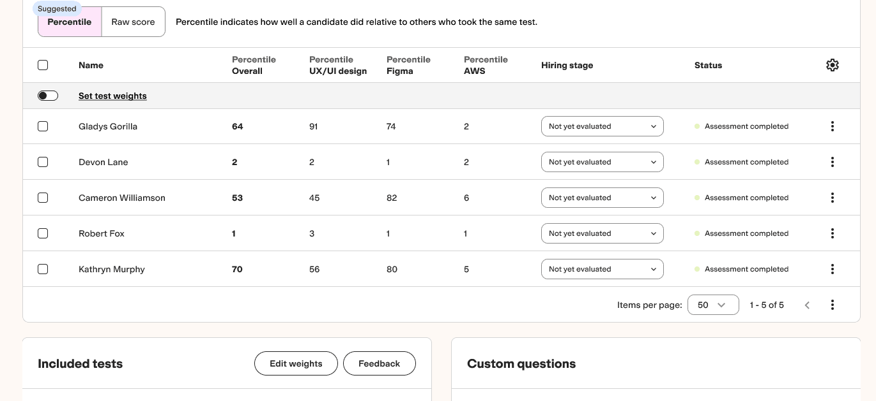The width and height of the screenshot is (876, 401).
Task: Open the Set test weights link
Action: [x=112, y=96]
